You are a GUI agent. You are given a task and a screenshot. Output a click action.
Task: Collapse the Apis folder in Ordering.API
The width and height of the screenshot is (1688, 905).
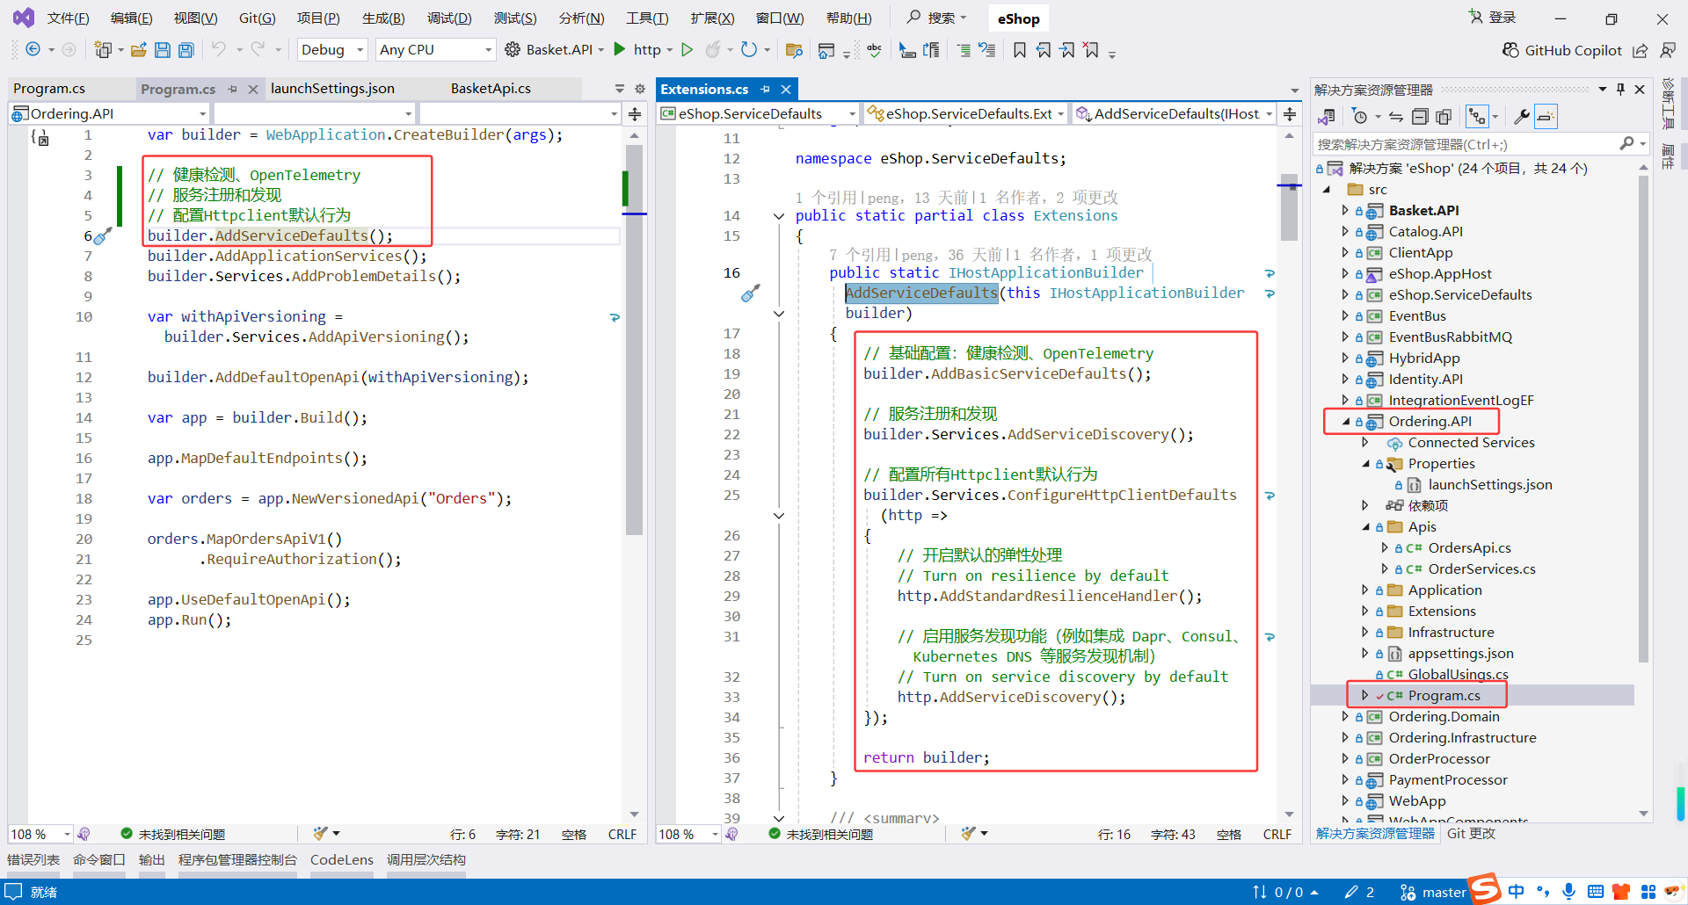click(x=1365, y=526)
